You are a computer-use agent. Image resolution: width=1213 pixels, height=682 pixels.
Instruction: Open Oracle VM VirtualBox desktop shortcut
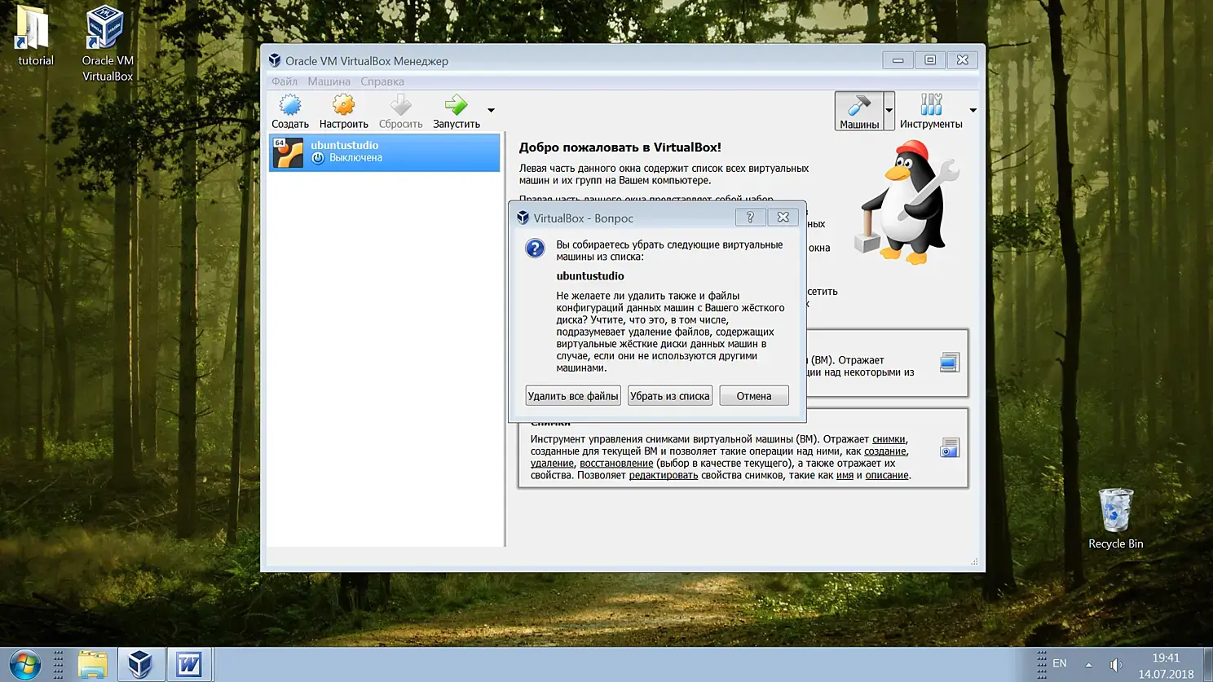(x=107, y=44)
